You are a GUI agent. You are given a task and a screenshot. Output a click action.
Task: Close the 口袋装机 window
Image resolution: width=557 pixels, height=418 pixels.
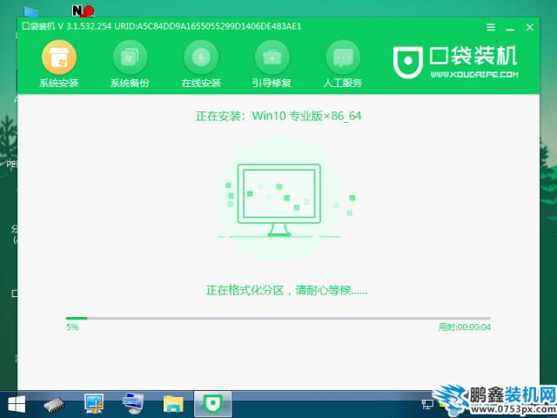coord(532,26)
